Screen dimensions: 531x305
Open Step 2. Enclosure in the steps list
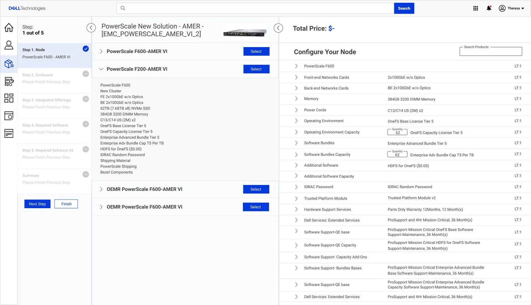point(54,81)
